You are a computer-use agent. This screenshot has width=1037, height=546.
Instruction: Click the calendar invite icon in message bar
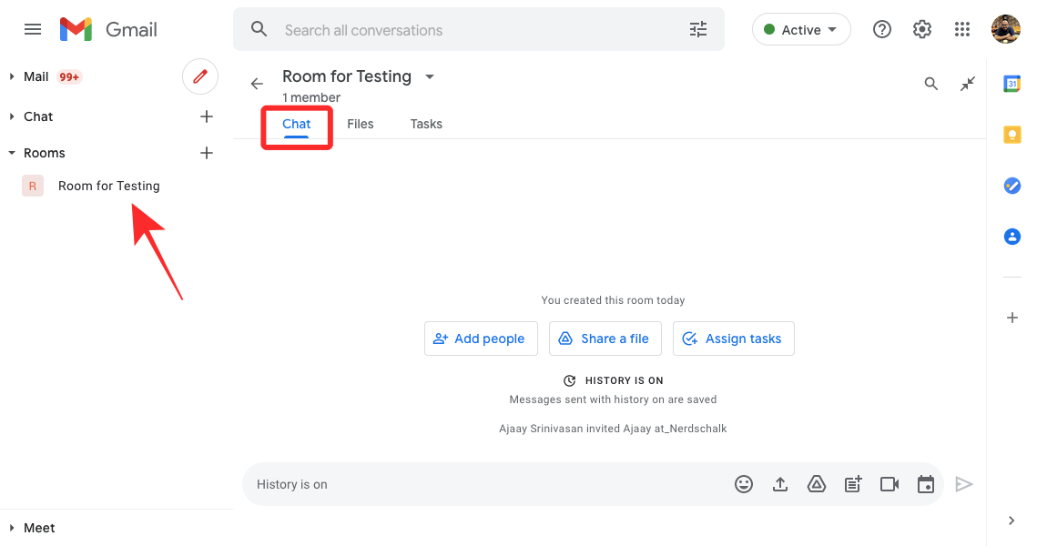[926, 484]
